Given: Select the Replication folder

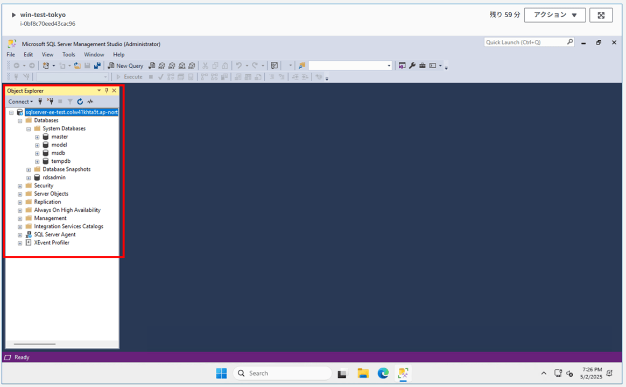Looking at the screenshot, I should click(x=47, y=202).
